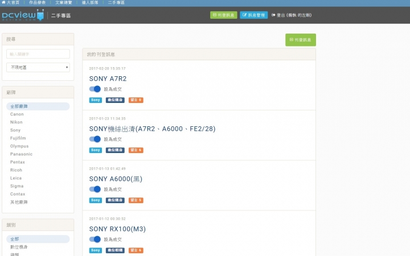The image size is (410, 256).
Task: Click the 登出 logout link
Action: 292,15
